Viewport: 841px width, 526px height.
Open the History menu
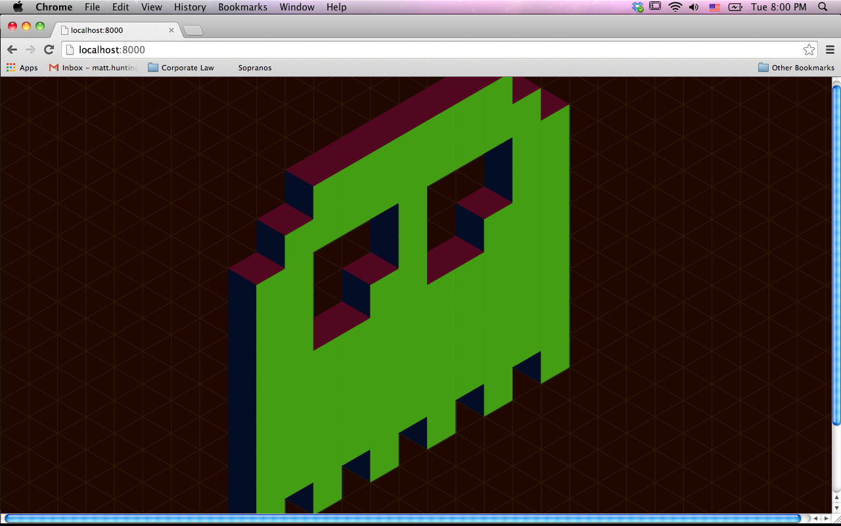[x=190, y=7]
